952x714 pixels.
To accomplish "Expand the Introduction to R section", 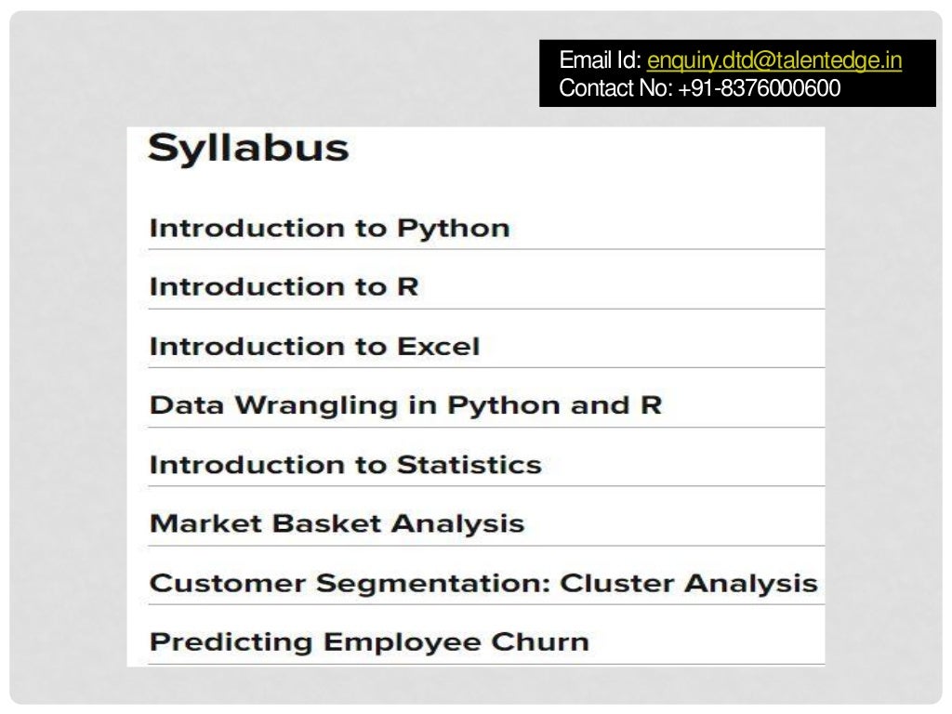I will click(486, 286).
